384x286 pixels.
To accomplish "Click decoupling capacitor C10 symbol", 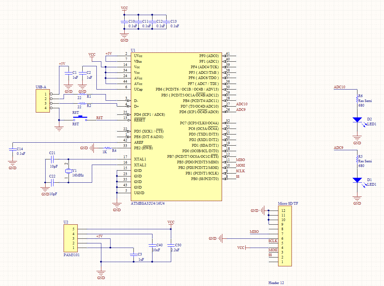I will click(124, 21).
